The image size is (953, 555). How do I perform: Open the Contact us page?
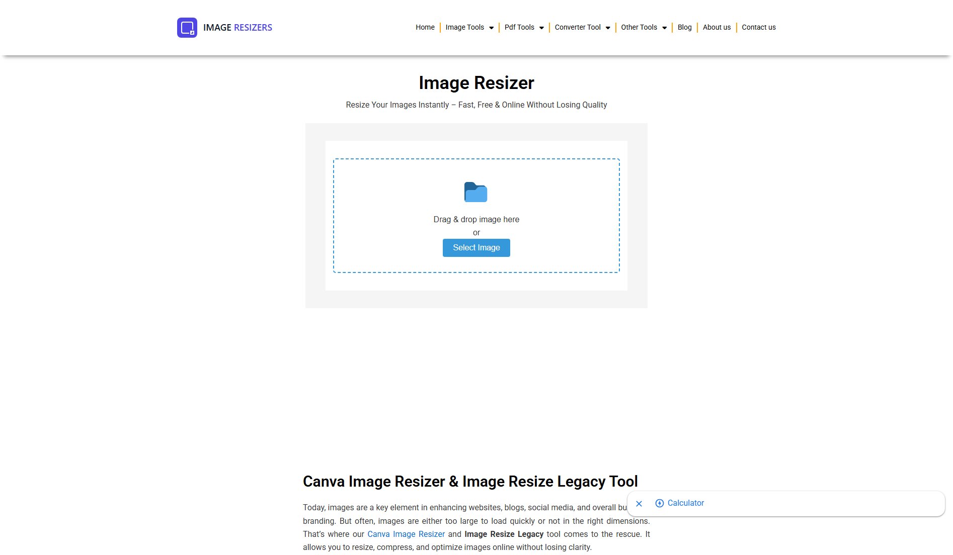tap(758, 28)
